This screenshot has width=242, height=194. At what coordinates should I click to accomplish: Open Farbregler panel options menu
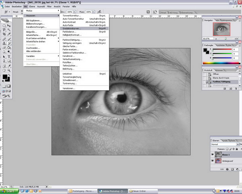coord(240,46)
